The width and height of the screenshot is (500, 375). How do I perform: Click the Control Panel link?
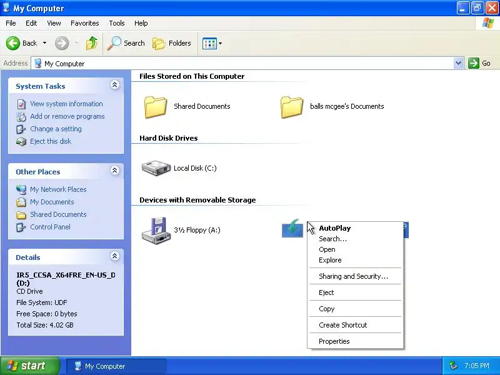(x=51, y=227)
